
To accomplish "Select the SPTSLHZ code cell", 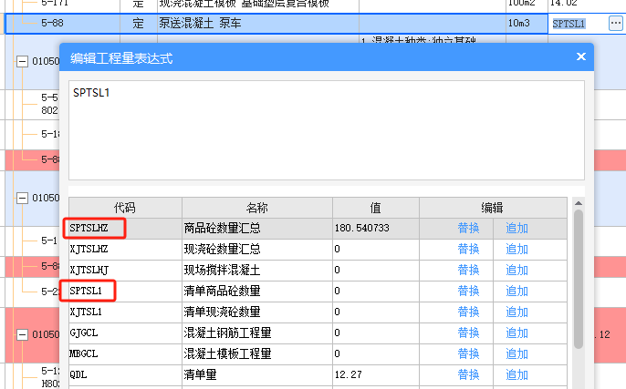I will 125,229.
